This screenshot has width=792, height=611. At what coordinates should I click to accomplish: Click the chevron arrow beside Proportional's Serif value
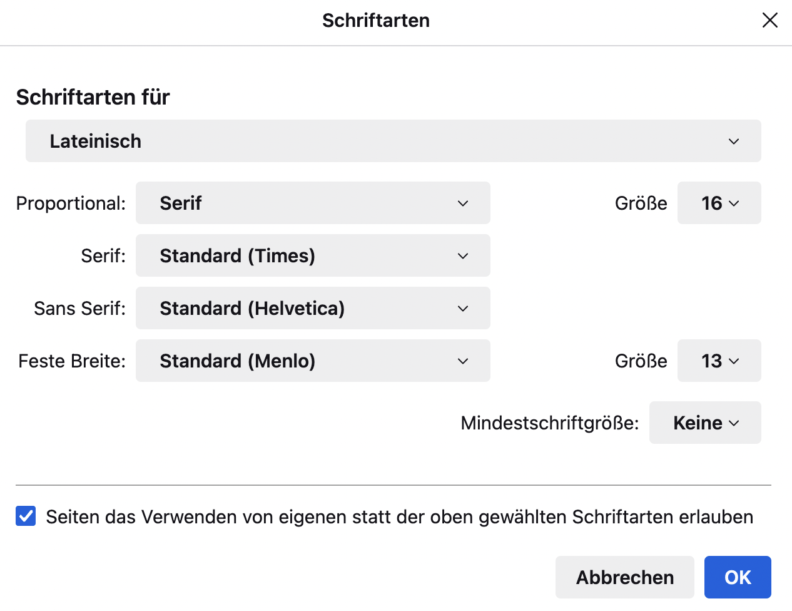463,203
